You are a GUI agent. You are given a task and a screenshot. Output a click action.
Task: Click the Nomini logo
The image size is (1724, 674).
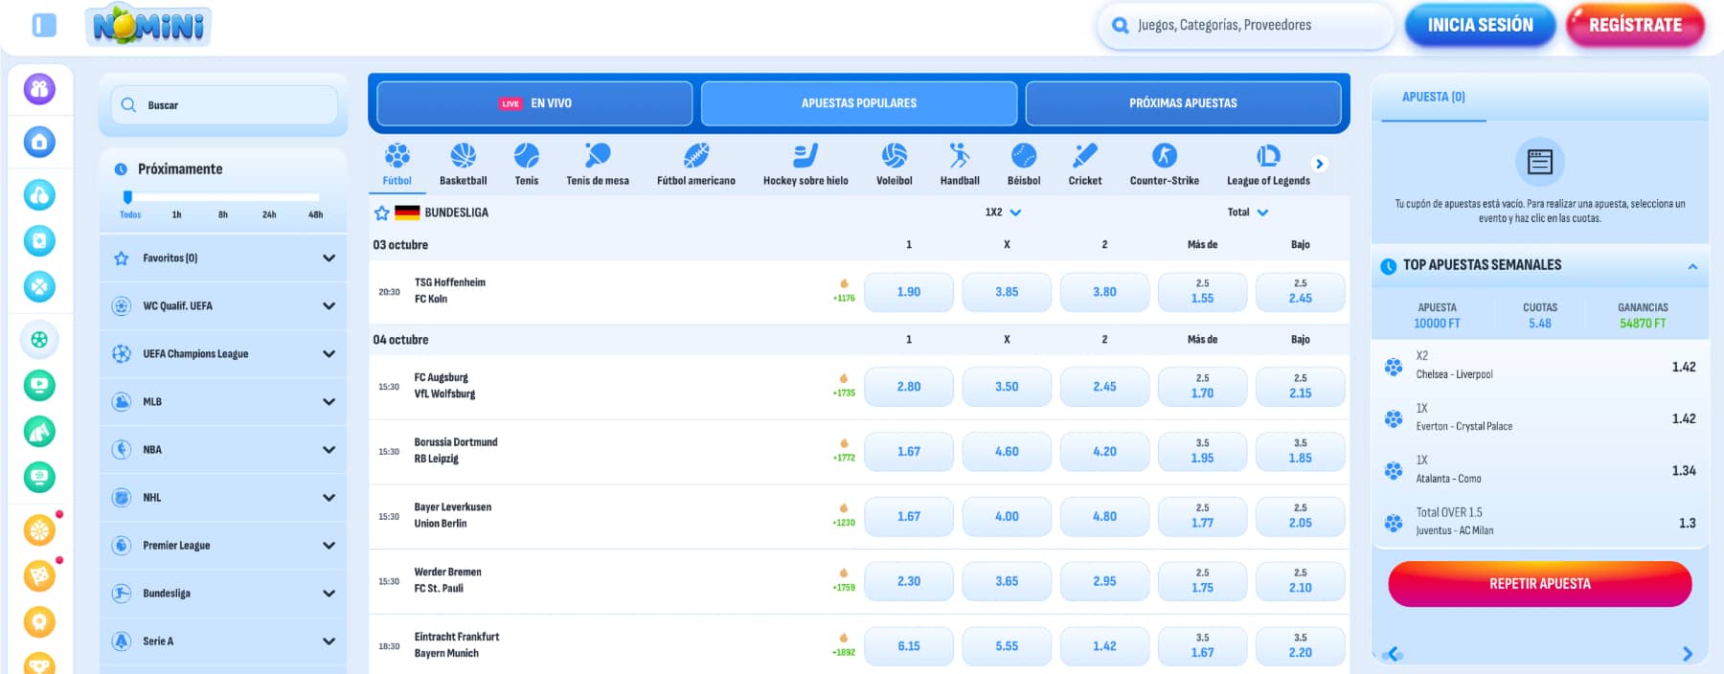(148, 26)
